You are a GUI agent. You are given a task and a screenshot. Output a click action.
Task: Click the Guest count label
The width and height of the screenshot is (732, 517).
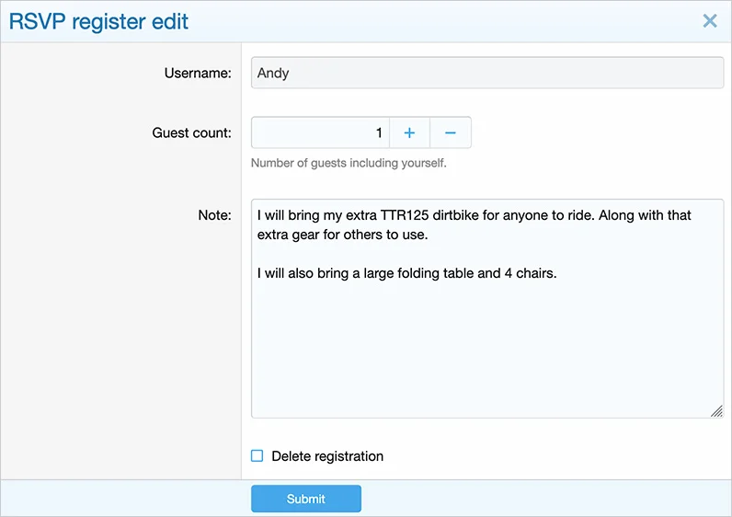[191, 132]
